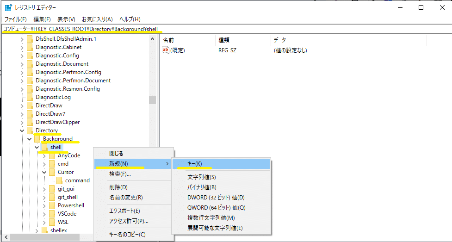Select 文字列値(S) in the submenu
The width and height of the screenshot is (452, 242).
[x=221, y=177]
